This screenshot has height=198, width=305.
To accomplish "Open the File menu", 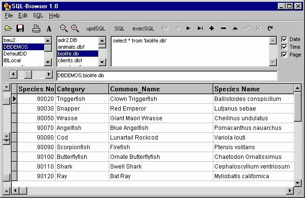I will 8,15.
